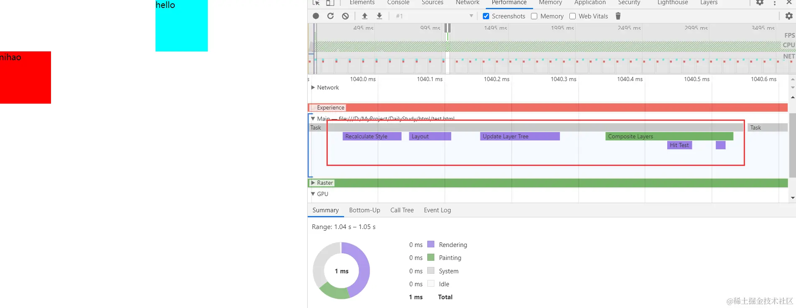Click the 1040.0 ms ruler label
Image resolution: width=796 pixels, height=308 pixels.
coord(363,79)
